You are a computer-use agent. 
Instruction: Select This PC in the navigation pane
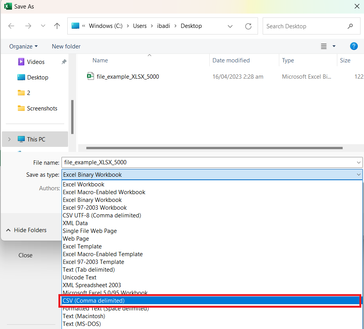click(x=35, y=139)
